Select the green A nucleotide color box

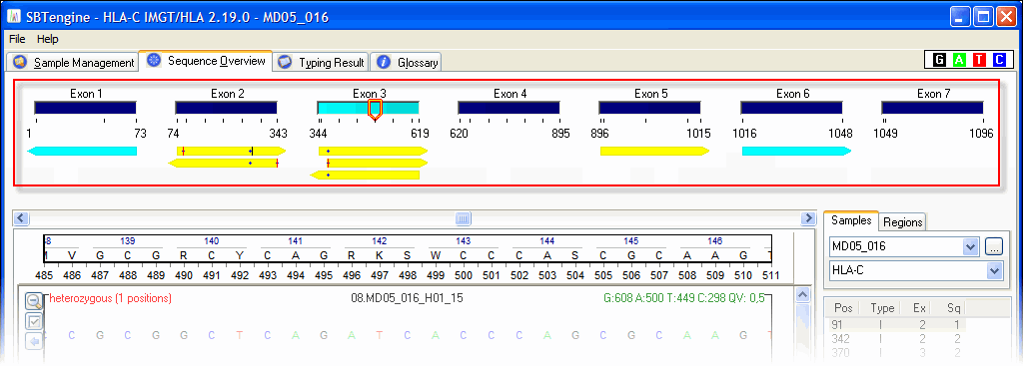coord(959,60)
